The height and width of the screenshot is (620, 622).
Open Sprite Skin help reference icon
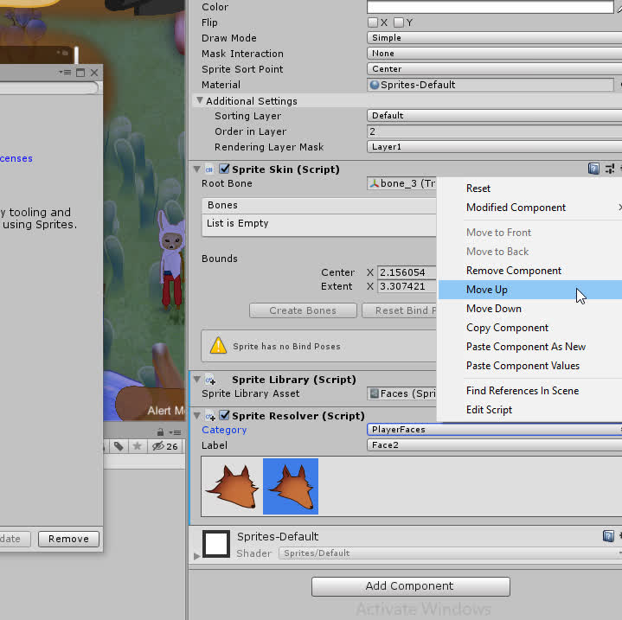(x=593, y=169)
